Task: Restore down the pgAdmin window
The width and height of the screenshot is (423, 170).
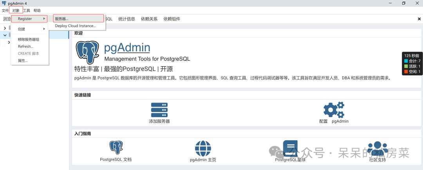Action: point(403,3)
